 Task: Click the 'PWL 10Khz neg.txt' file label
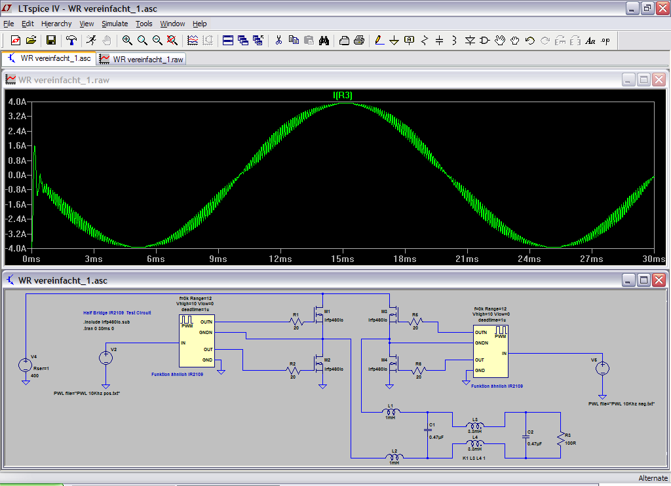(x=621, y=403)
